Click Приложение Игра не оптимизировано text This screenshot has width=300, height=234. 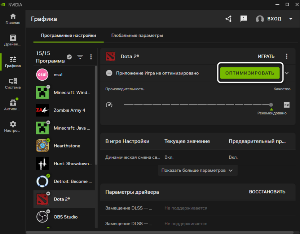157,73
